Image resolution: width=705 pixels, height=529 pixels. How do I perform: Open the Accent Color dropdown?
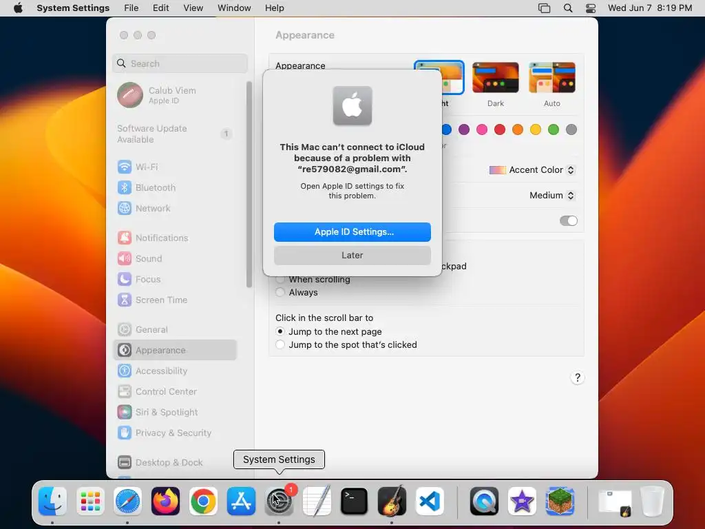tap(532, 170)
